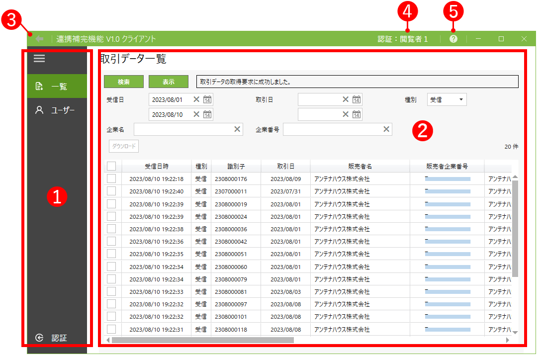The width and height of the screenshot is (541, 359).
Task: Clear the 2023/08/10 received date field
Action: (x=196, y=114)
